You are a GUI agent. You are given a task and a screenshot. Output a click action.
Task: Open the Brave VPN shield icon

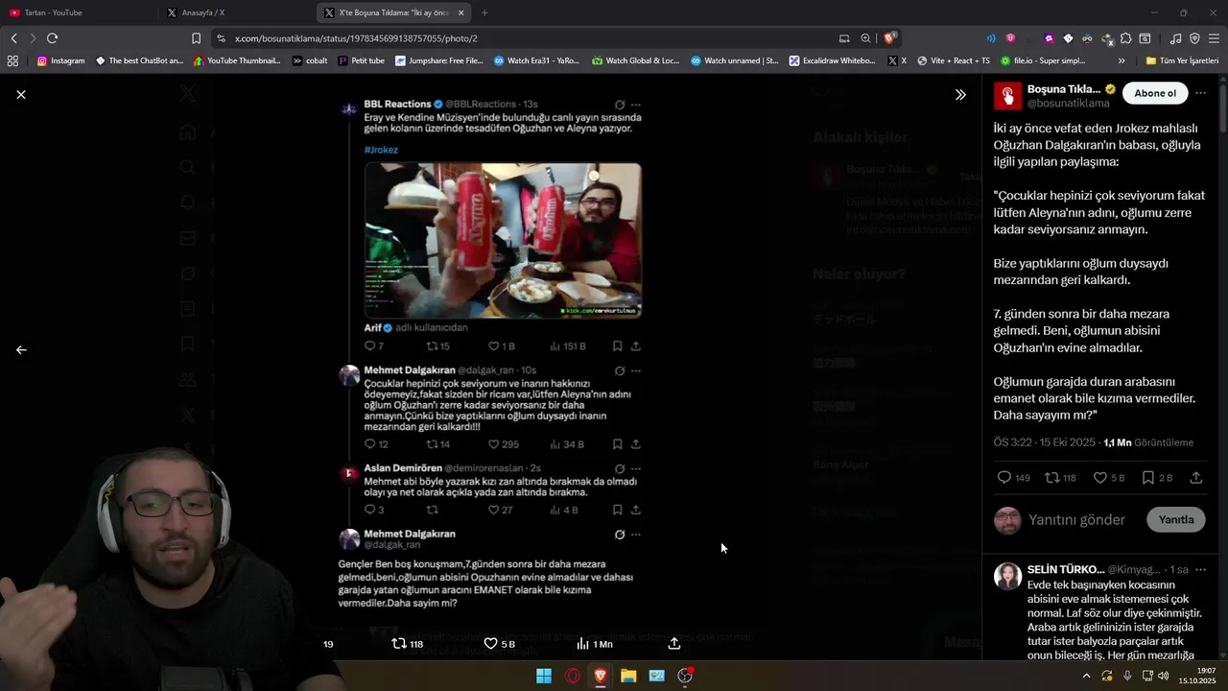[1194, 38]
